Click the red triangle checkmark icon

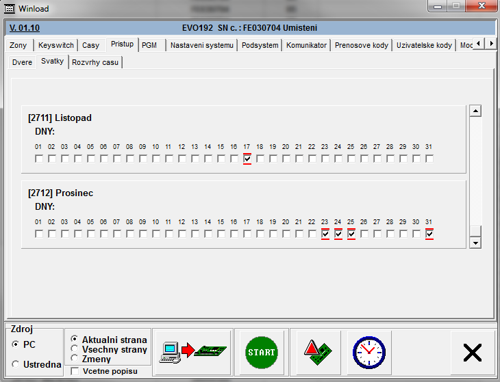coord(317,352)
